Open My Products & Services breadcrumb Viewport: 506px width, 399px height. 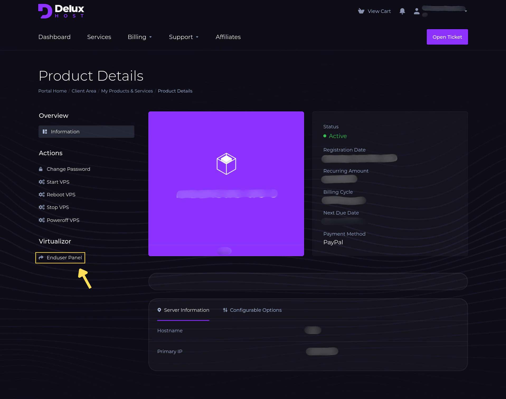(127, 91)
